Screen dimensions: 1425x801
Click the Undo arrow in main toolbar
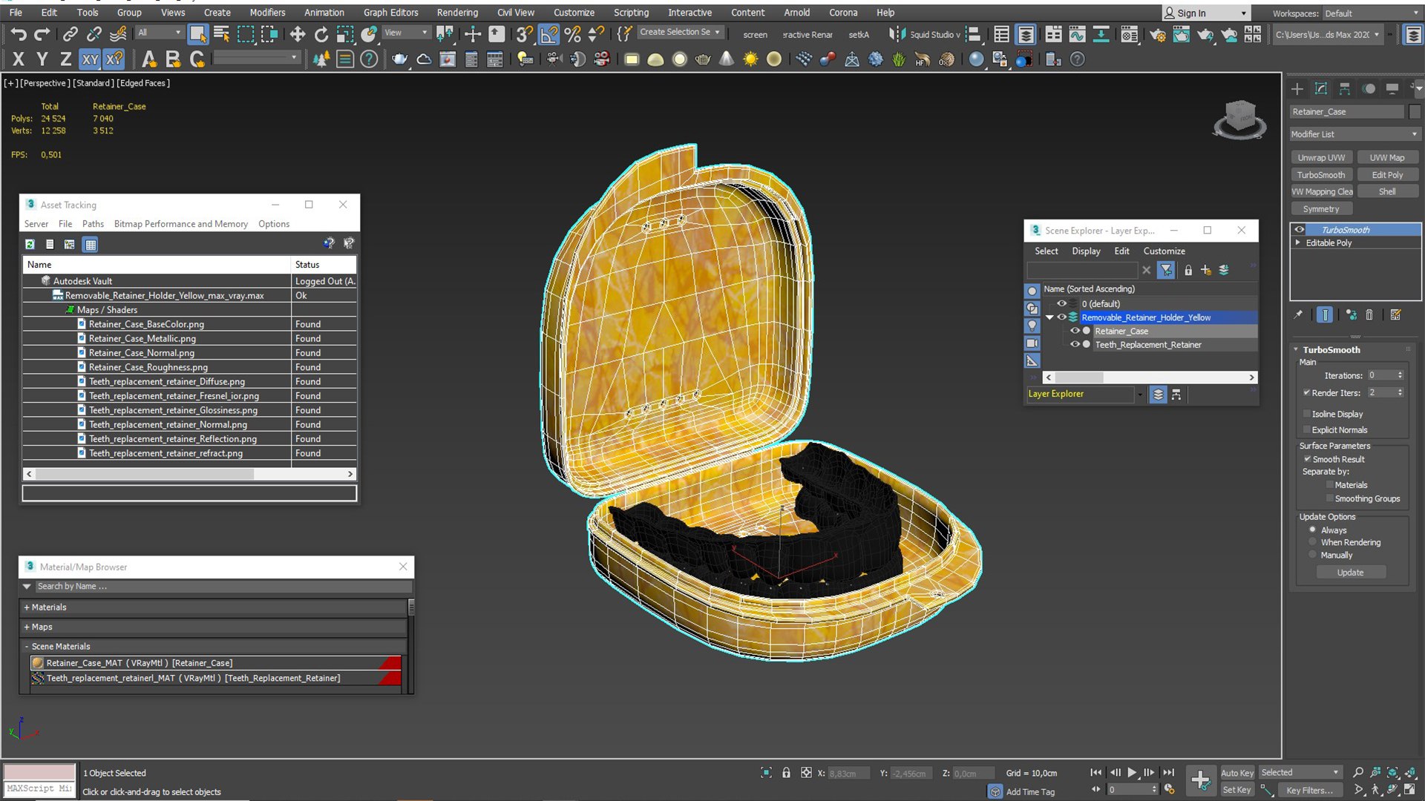point(19,34)
